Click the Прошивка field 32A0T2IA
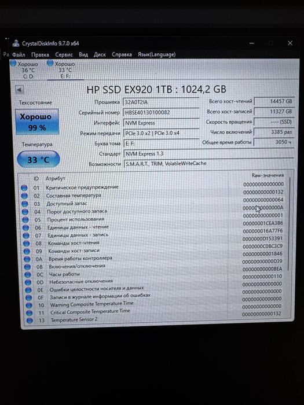Viewport: 304px width, 405px height. point(161,102)
